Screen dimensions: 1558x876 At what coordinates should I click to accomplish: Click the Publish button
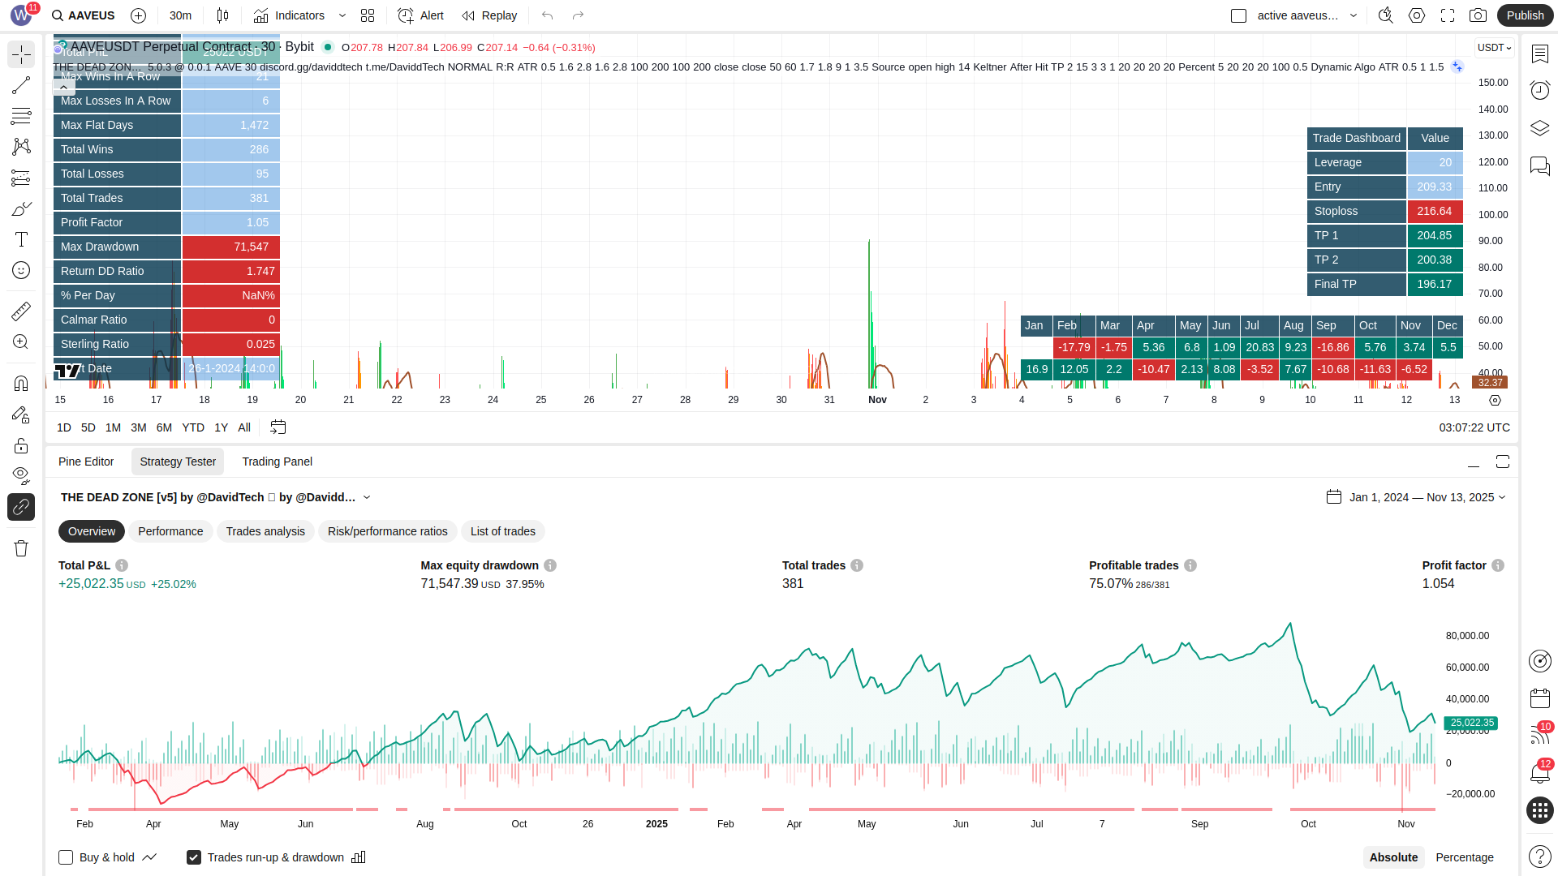pos(1525,15)
